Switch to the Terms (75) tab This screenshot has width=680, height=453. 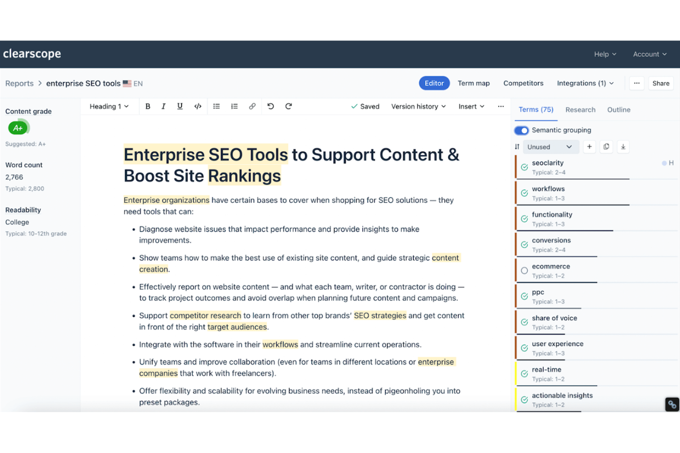pyautogui.click(x=536, y=110)
